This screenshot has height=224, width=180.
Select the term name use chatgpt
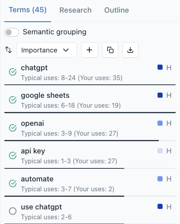[41, 207]
